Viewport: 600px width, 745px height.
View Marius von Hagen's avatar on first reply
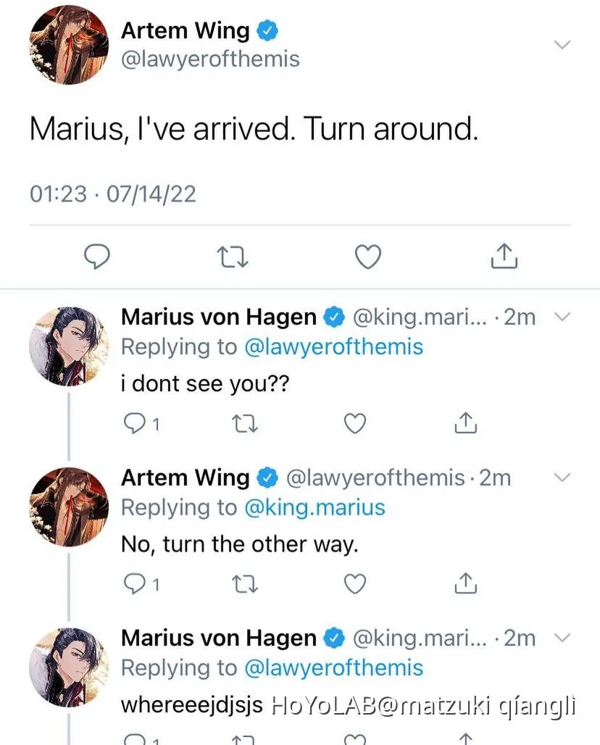point(68,346)
